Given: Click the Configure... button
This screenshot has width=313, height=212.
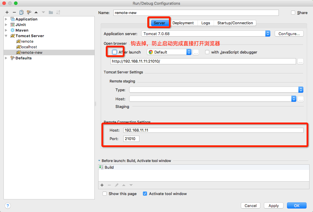Looking at the screenshot, I should point(289,34).
